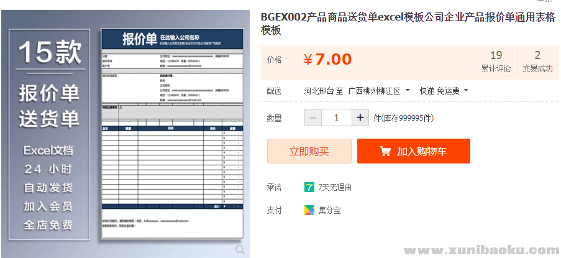561x258 pixels.
Task: Focus the quantity input field
Action: [x=337, y=117]
